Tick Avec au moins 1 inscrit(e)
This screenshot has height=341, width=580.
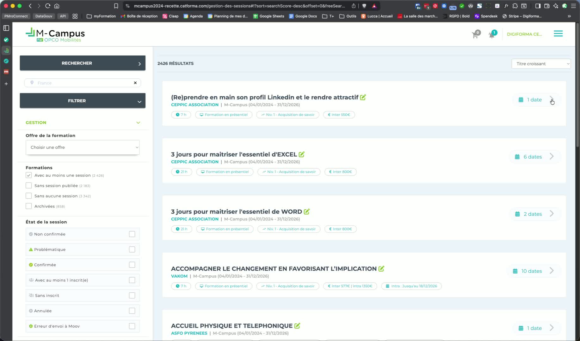click(x=132, y=280)
